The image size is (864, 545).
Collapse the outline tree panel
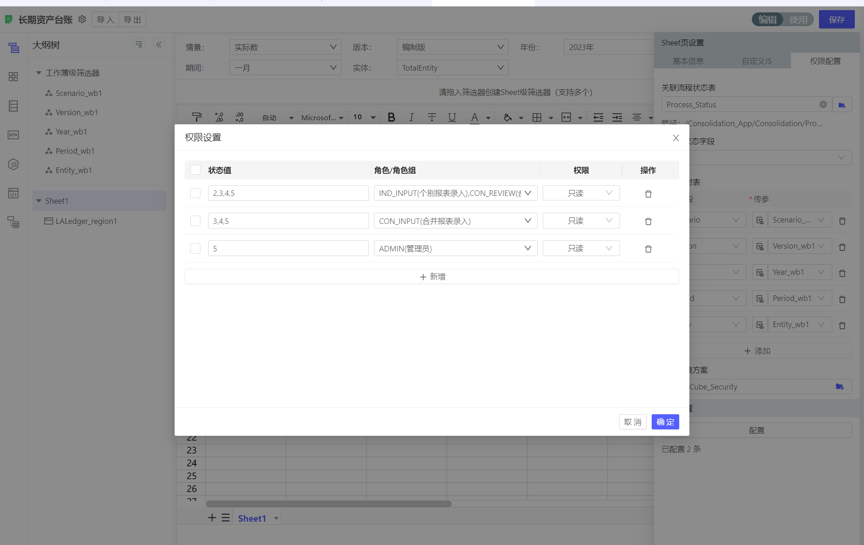tap(159, 44)
